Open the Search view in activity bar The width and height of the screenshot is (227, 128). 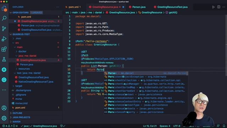point(4,18)
